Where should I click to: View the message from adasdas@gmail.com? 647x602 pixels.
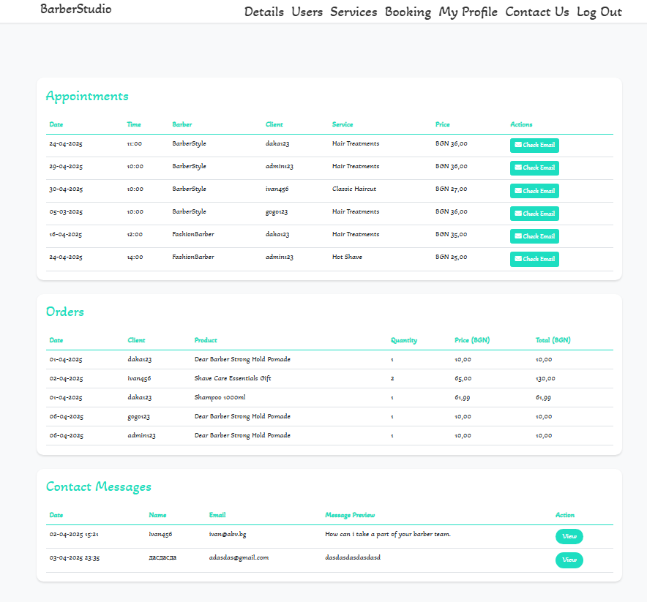point(569,560)
